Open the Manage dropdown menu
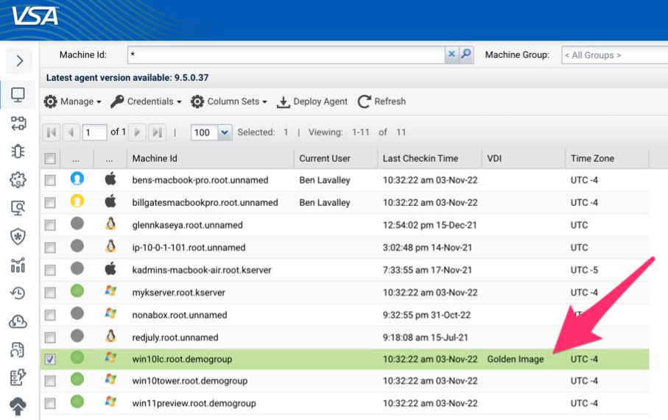 tap(72, 102)
